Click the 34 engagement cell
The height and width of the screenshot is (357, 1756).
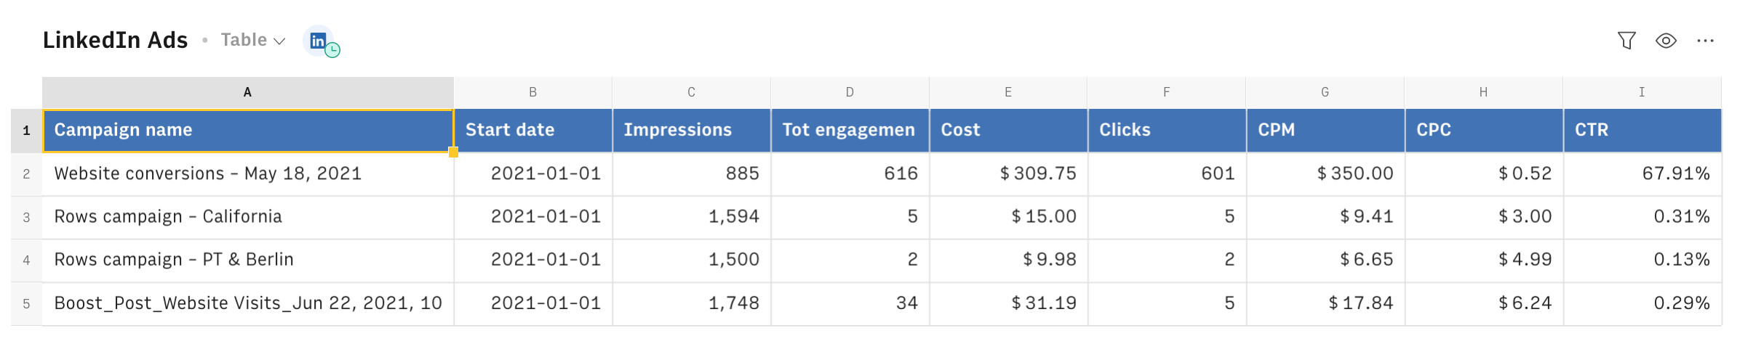(850, 303)
